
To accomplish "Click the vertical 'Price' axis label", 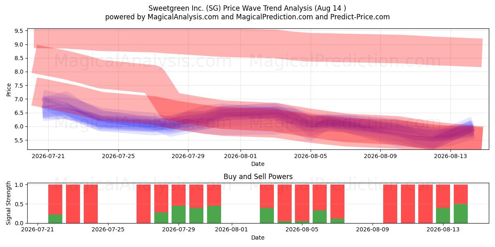I will pyautogui.click(x=9, y=89).
